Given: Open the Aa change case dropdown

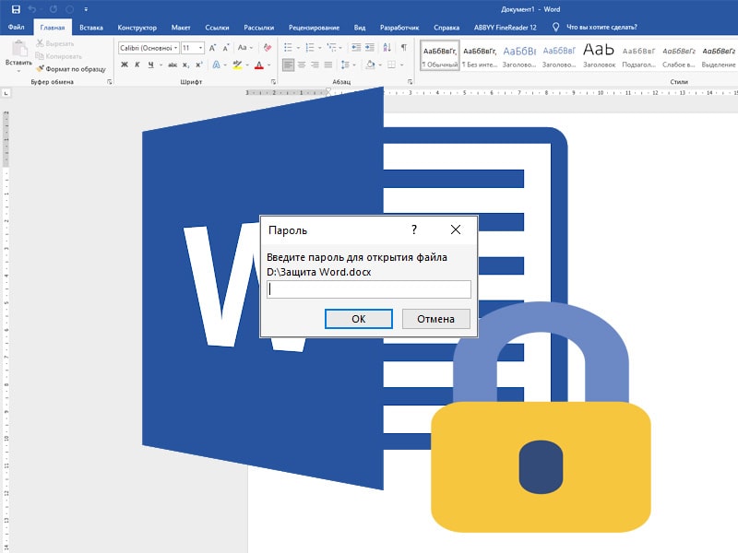Looking at the screenshot, I should [x=244, y=48].
